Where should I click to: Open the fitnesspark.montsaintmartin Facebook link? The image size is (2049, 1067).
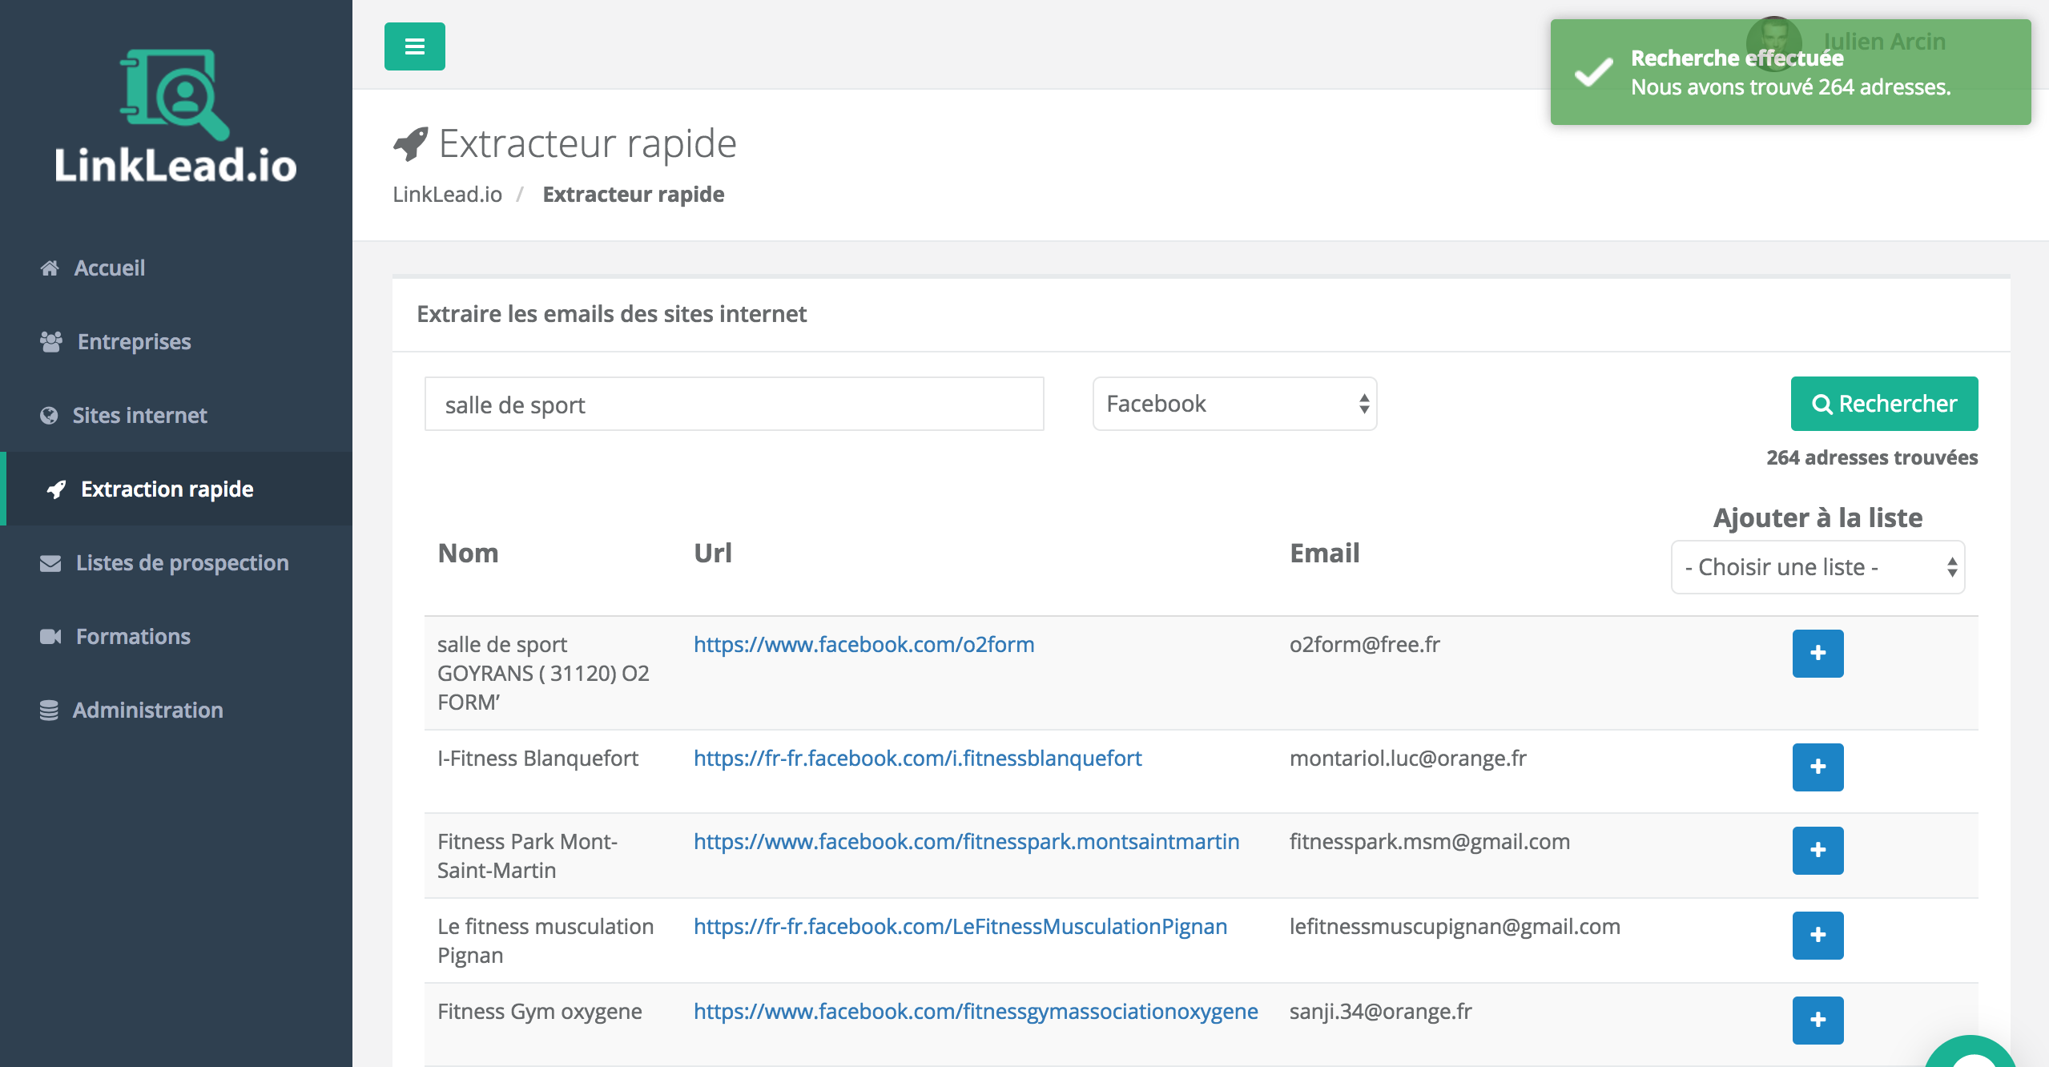(x=966, y=841)
